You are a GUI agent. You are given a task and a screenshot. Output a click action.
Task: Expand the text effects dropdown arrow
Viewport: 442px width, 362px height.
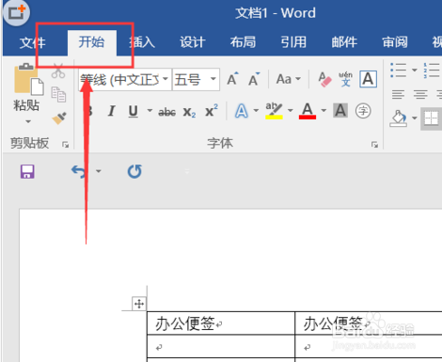256,111
